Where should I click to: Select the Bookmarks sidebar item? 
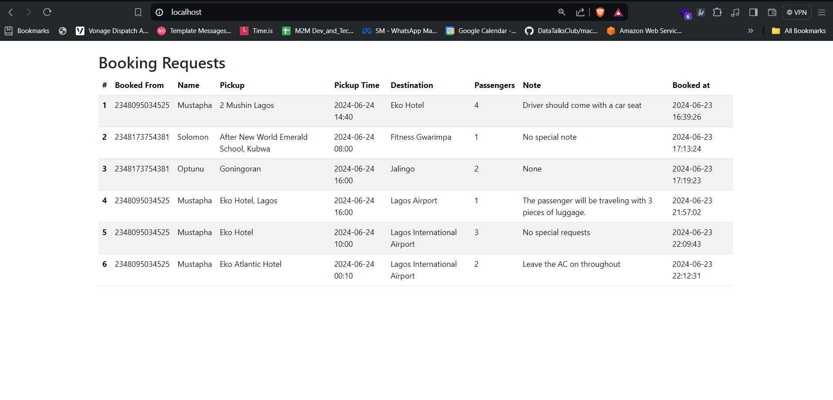coord(27,30)
